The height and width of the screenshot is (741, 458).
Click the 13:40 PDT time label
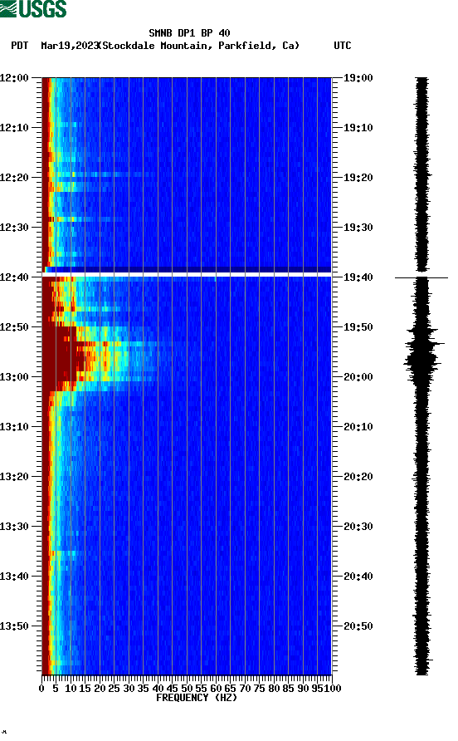click(x=14, y=577)
